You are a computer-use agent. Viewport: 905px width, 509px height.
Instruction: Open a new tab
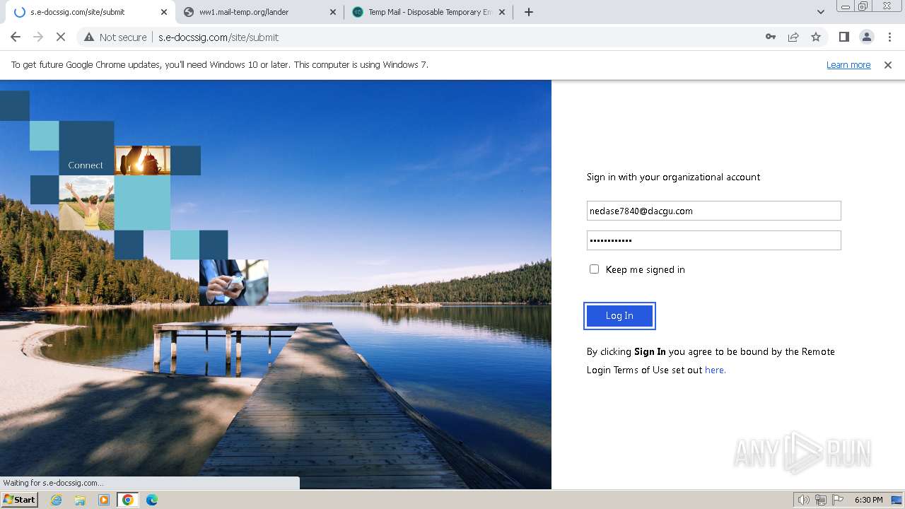tap(529, 12)
